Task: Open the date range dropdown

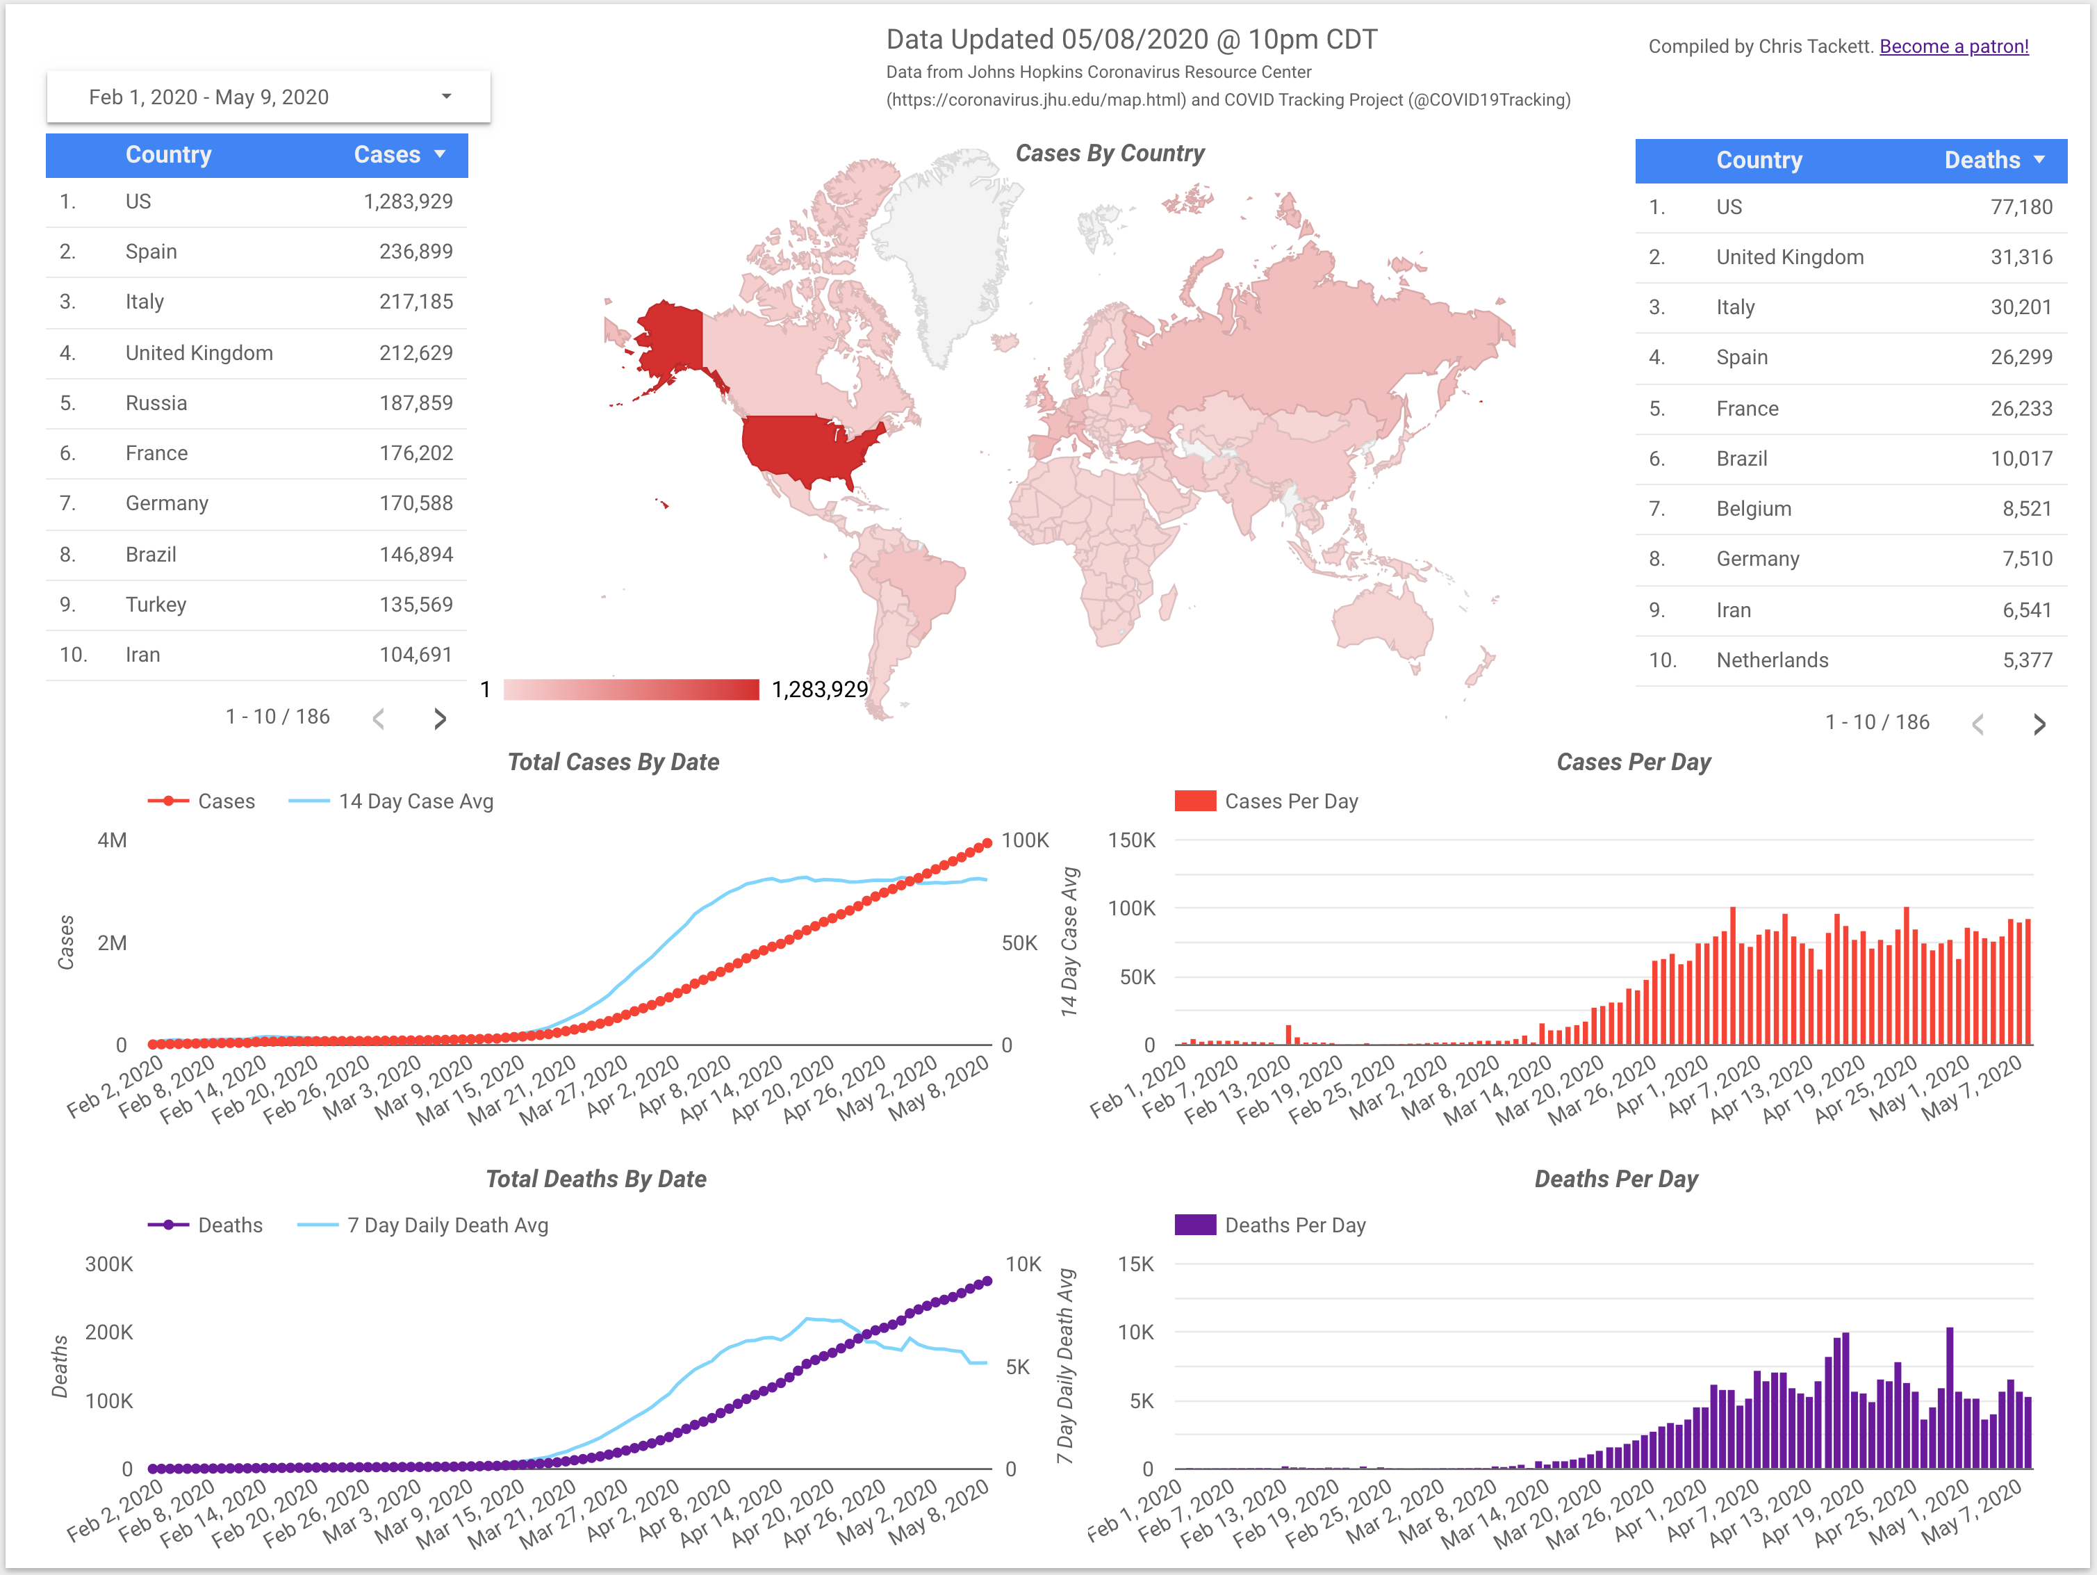Action: (268, 97)
